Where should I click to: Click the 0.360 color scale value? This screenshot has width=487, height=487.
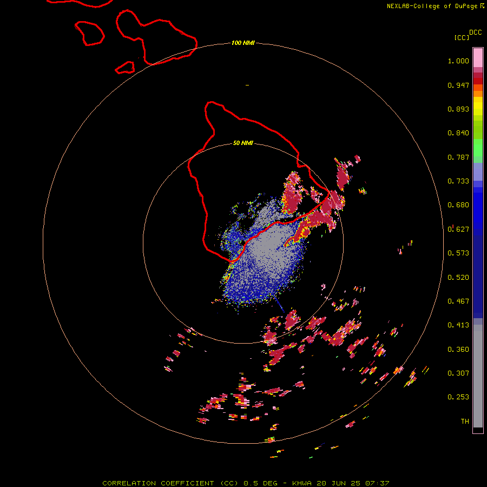point(458,350)
